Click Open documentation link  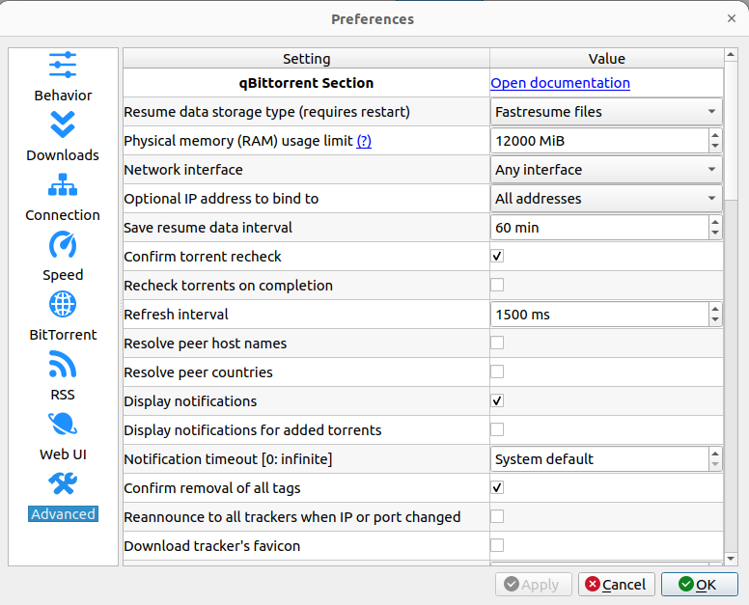(561, 83)
